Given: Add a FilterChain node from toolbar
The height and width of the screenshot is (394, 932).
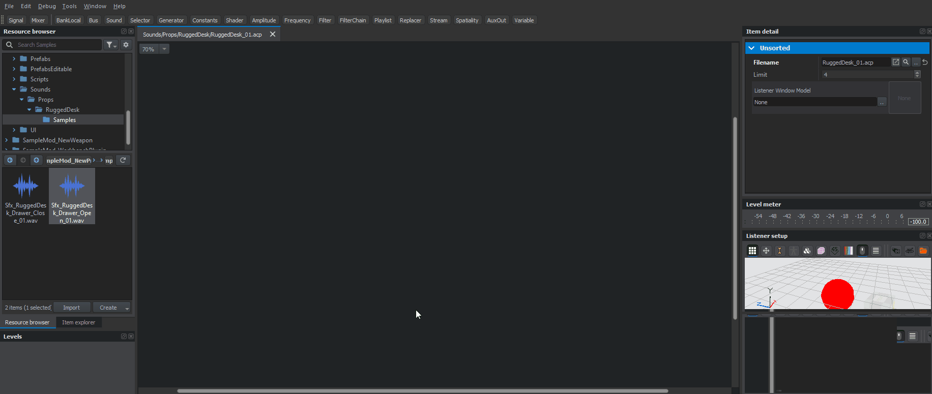Looking at the screenshot, I should (x=353, y=20).
